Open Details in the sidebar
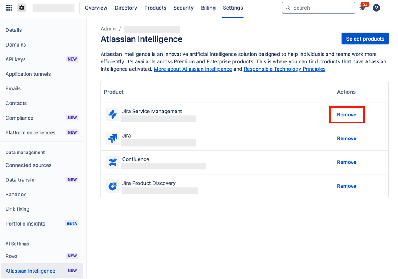Screen dimensions: 398x279 [14, 30]
